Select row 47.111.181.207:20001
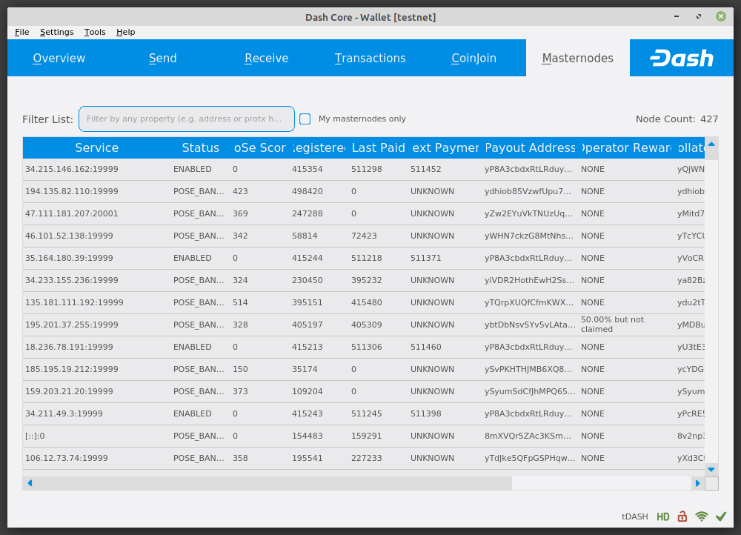 (x=363, y=213)
